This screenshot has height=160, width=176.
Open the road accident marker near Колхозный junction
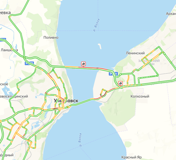120,84
